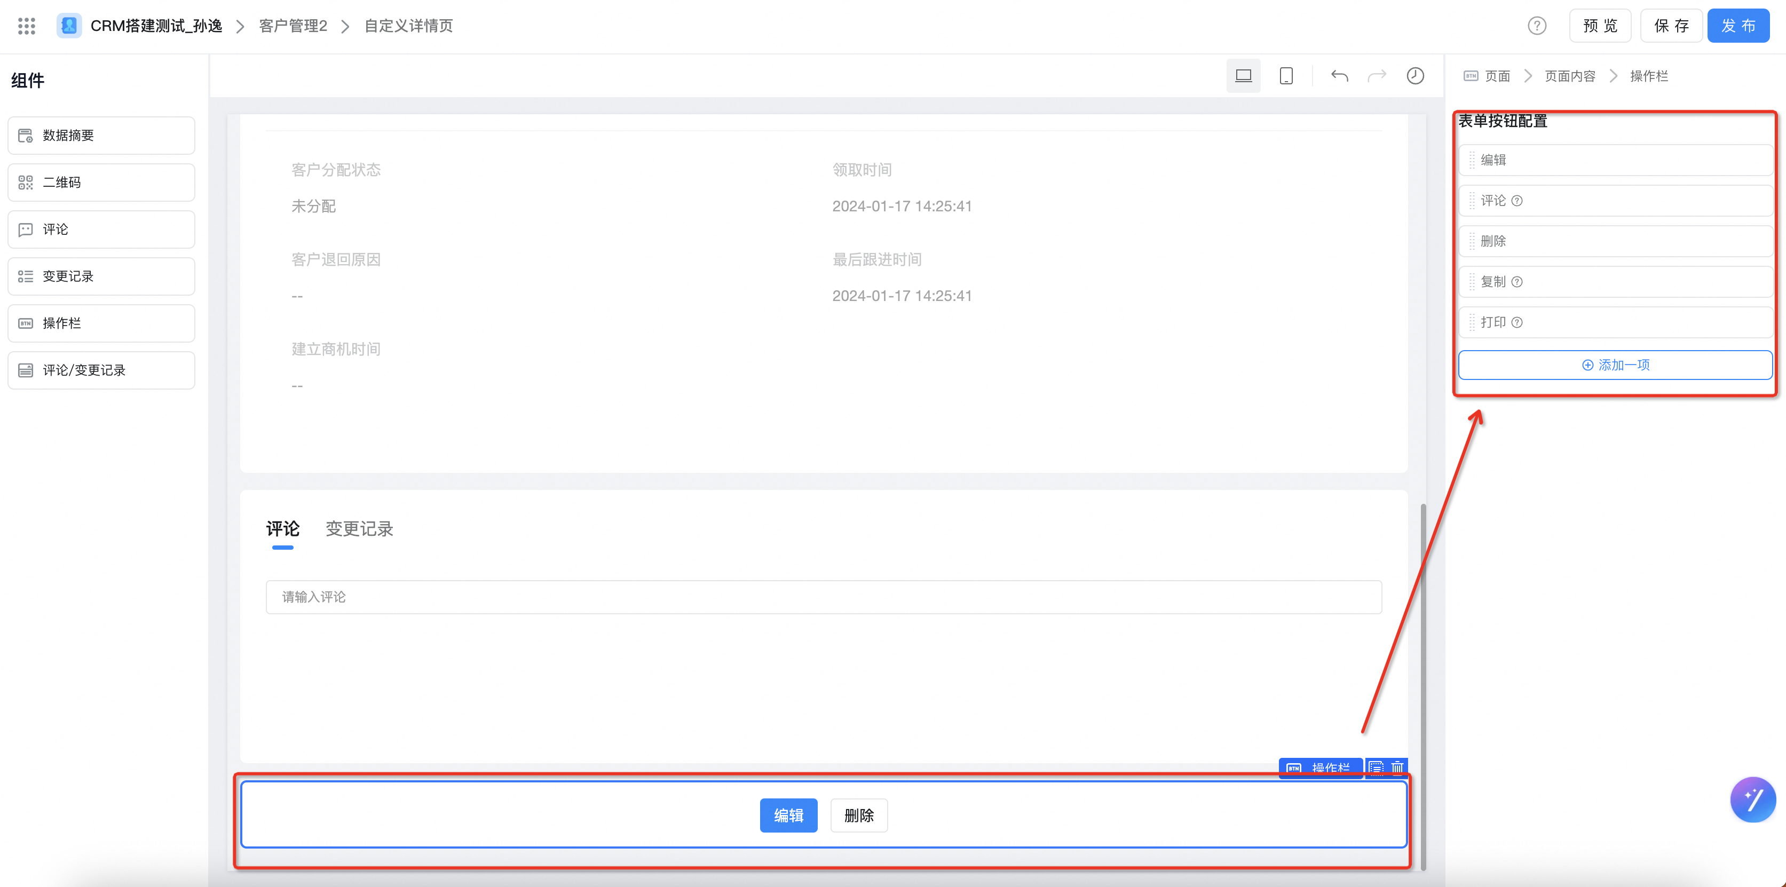Click the 预览 button

(x=1600, y=26)
